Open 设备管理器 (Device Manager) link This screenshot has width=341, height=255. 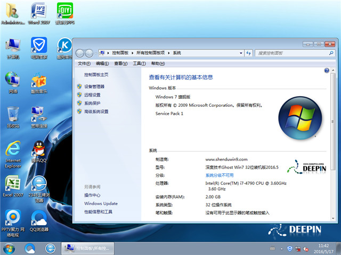coord(94,87)
